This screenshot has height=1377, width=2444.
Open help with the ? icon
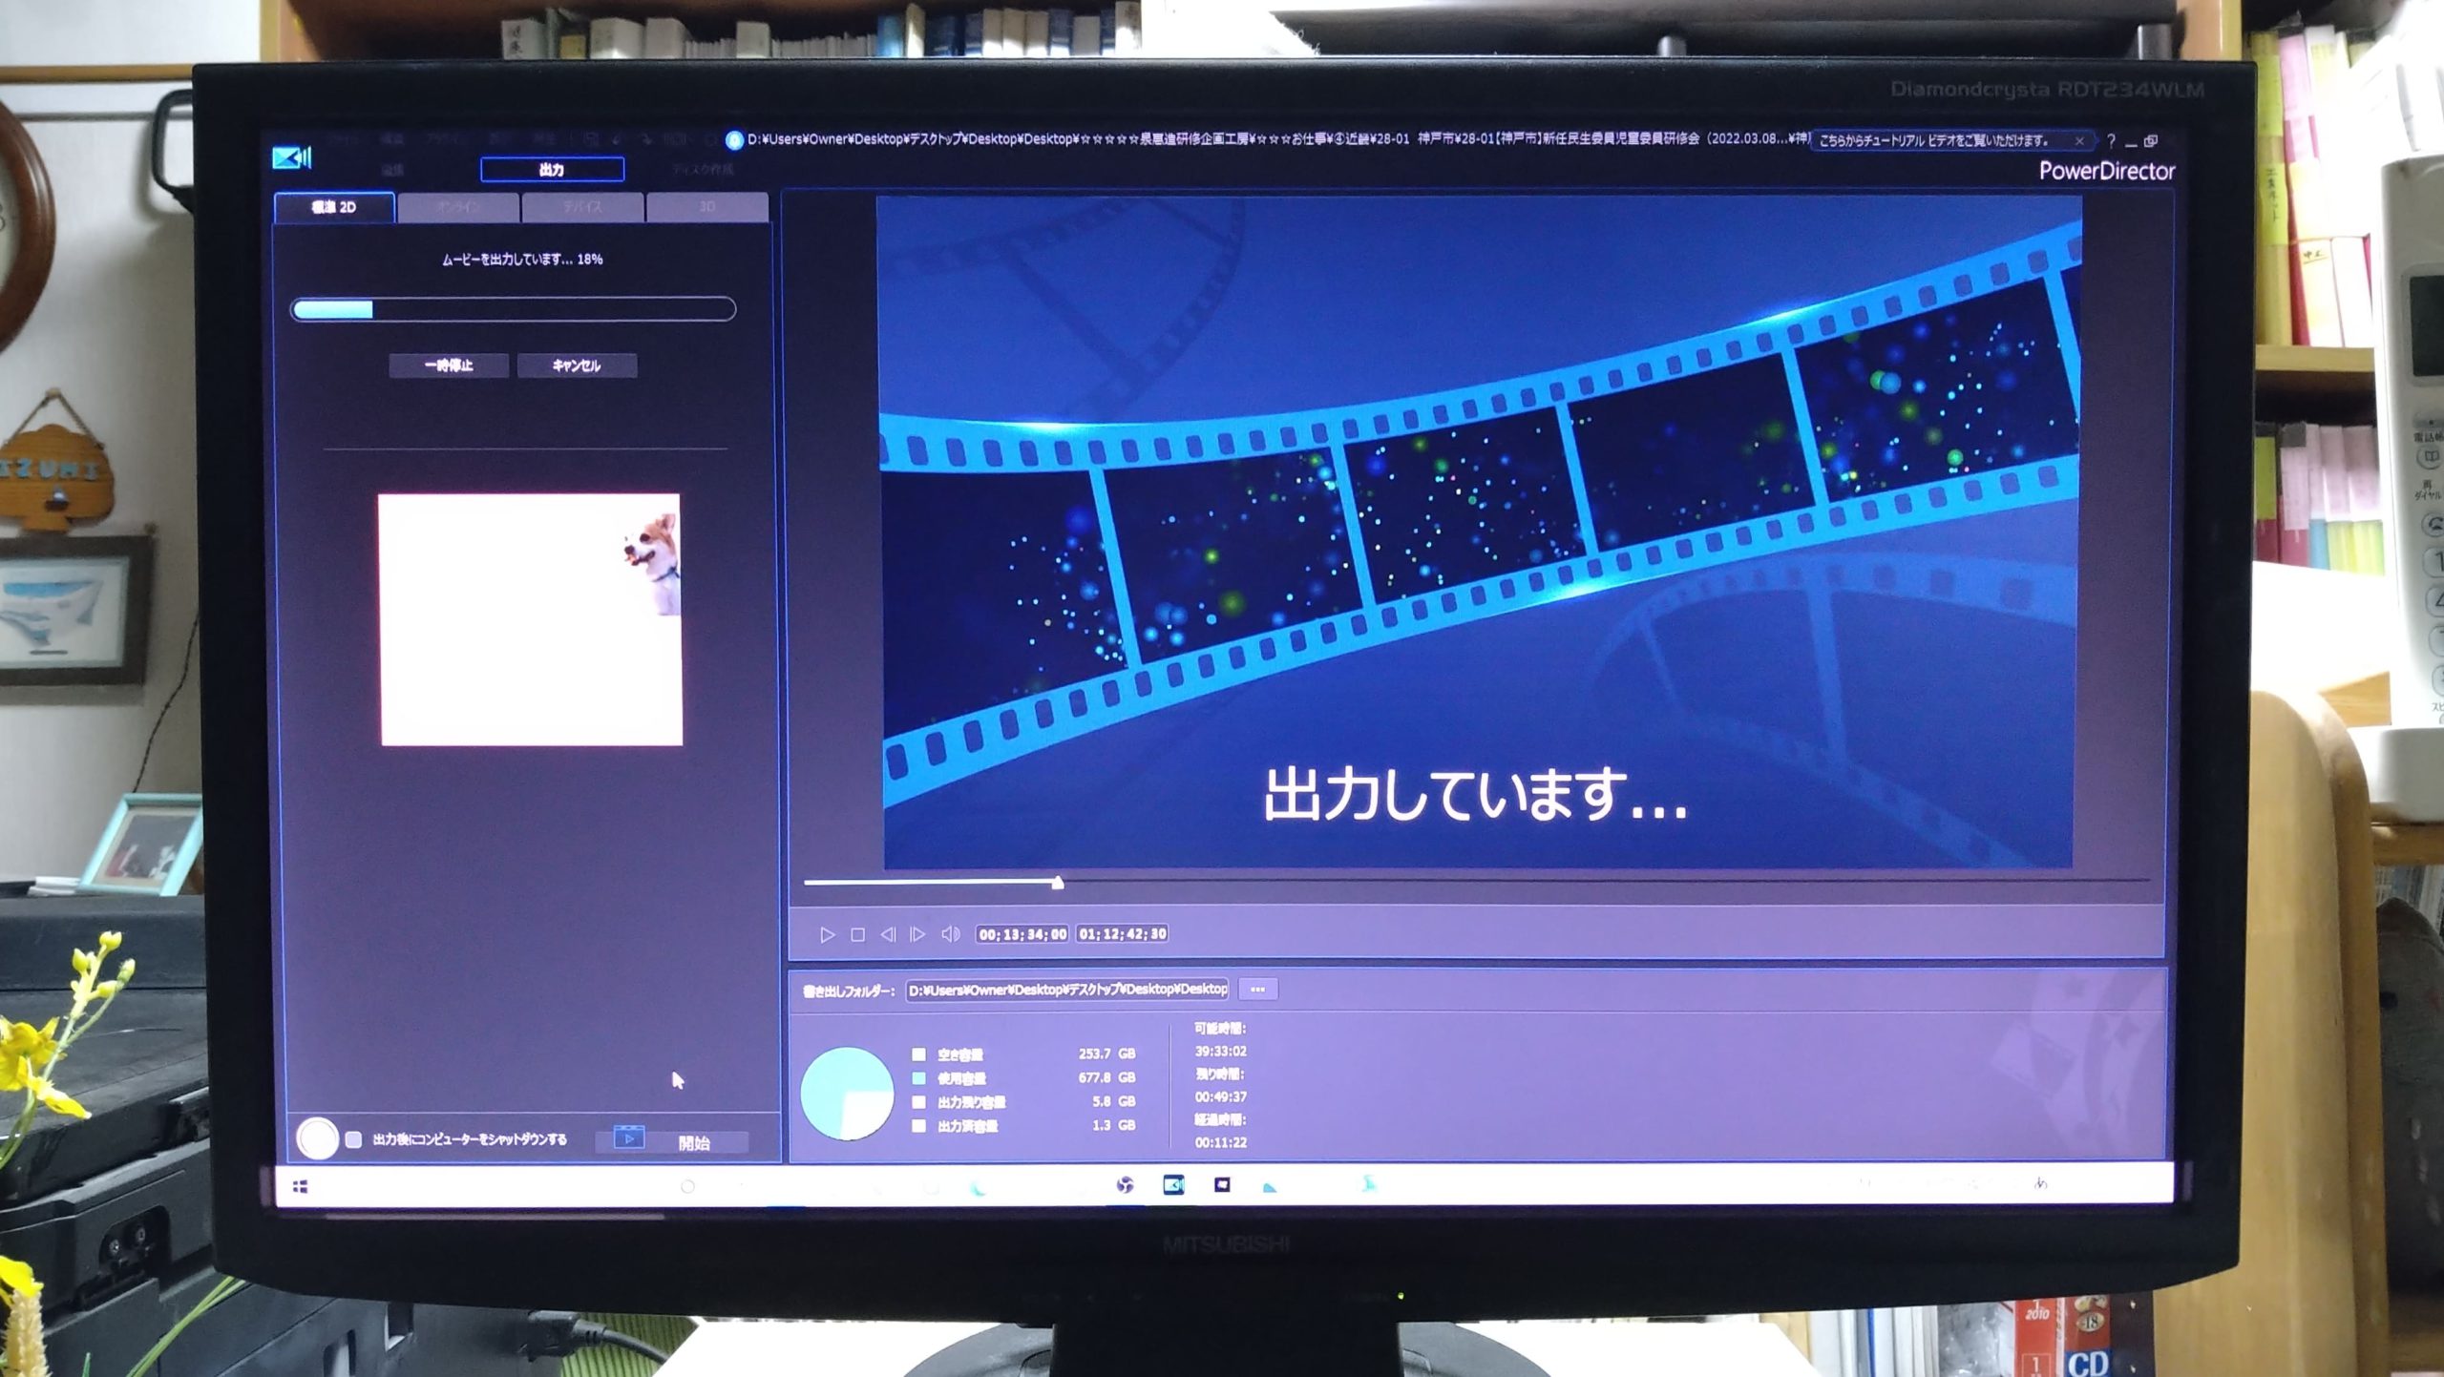2111,141
